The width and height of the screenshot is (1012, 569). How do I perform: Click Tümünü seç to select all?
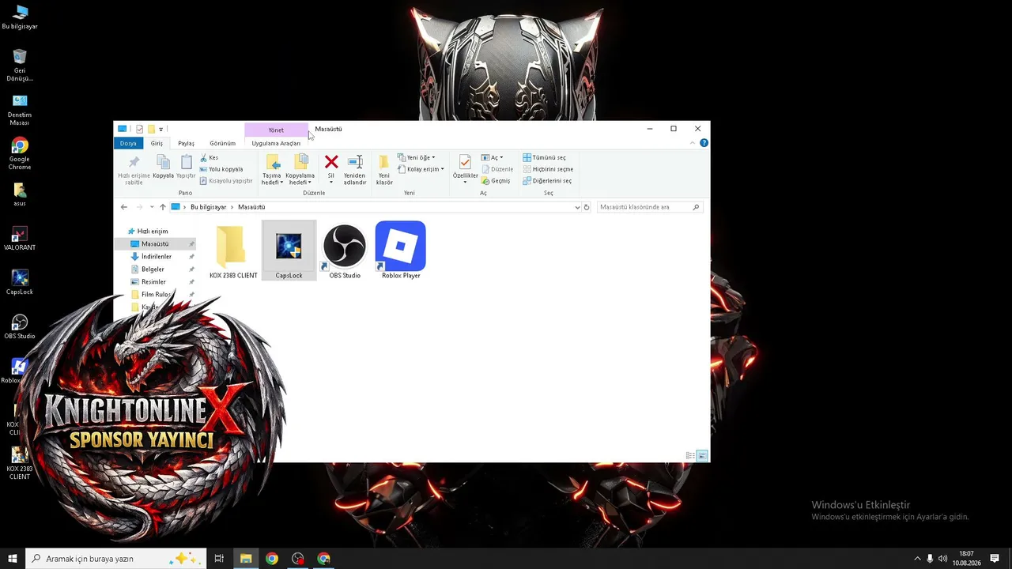pyautogui.click(x=544, y=157)
